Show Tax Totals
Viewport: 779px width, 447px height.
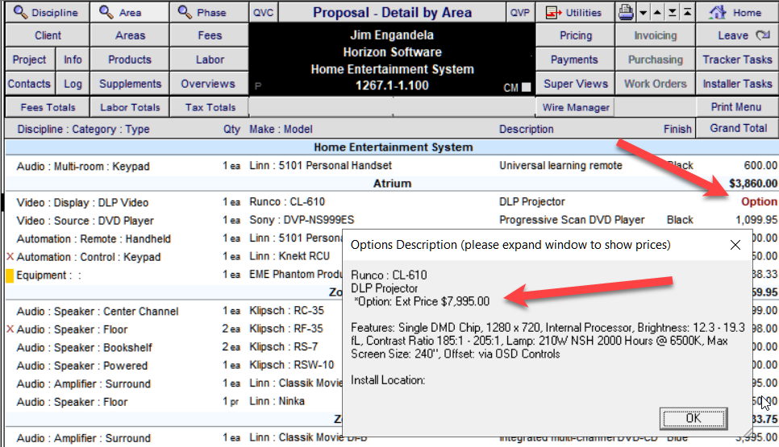click(210, 107)
